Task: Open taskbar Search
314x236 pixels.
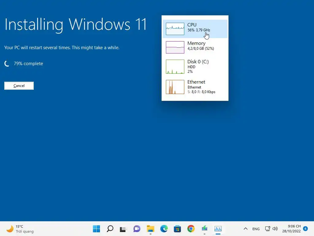Action: coord(110,229)
